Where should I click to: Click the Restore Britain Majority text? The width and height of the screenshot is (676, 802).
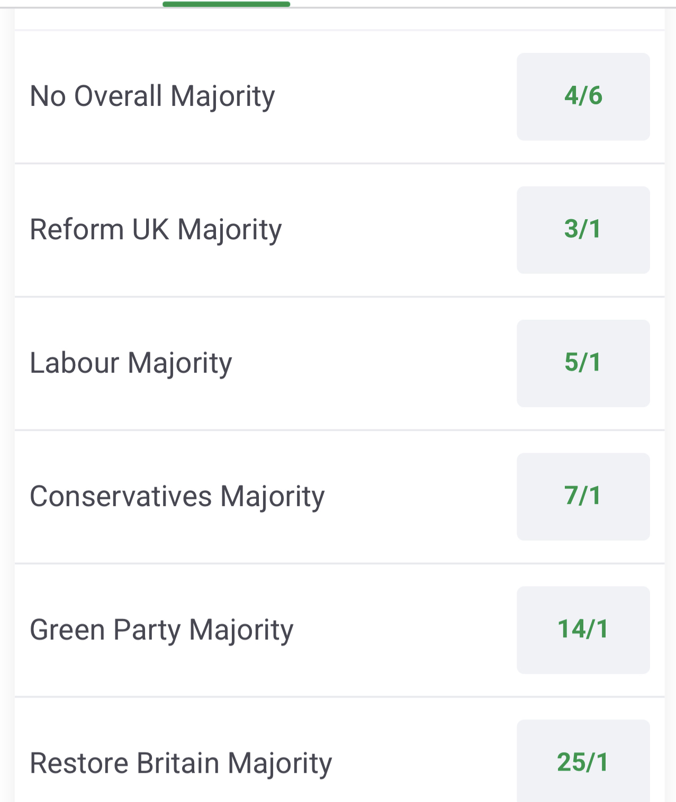coord(181,763)
